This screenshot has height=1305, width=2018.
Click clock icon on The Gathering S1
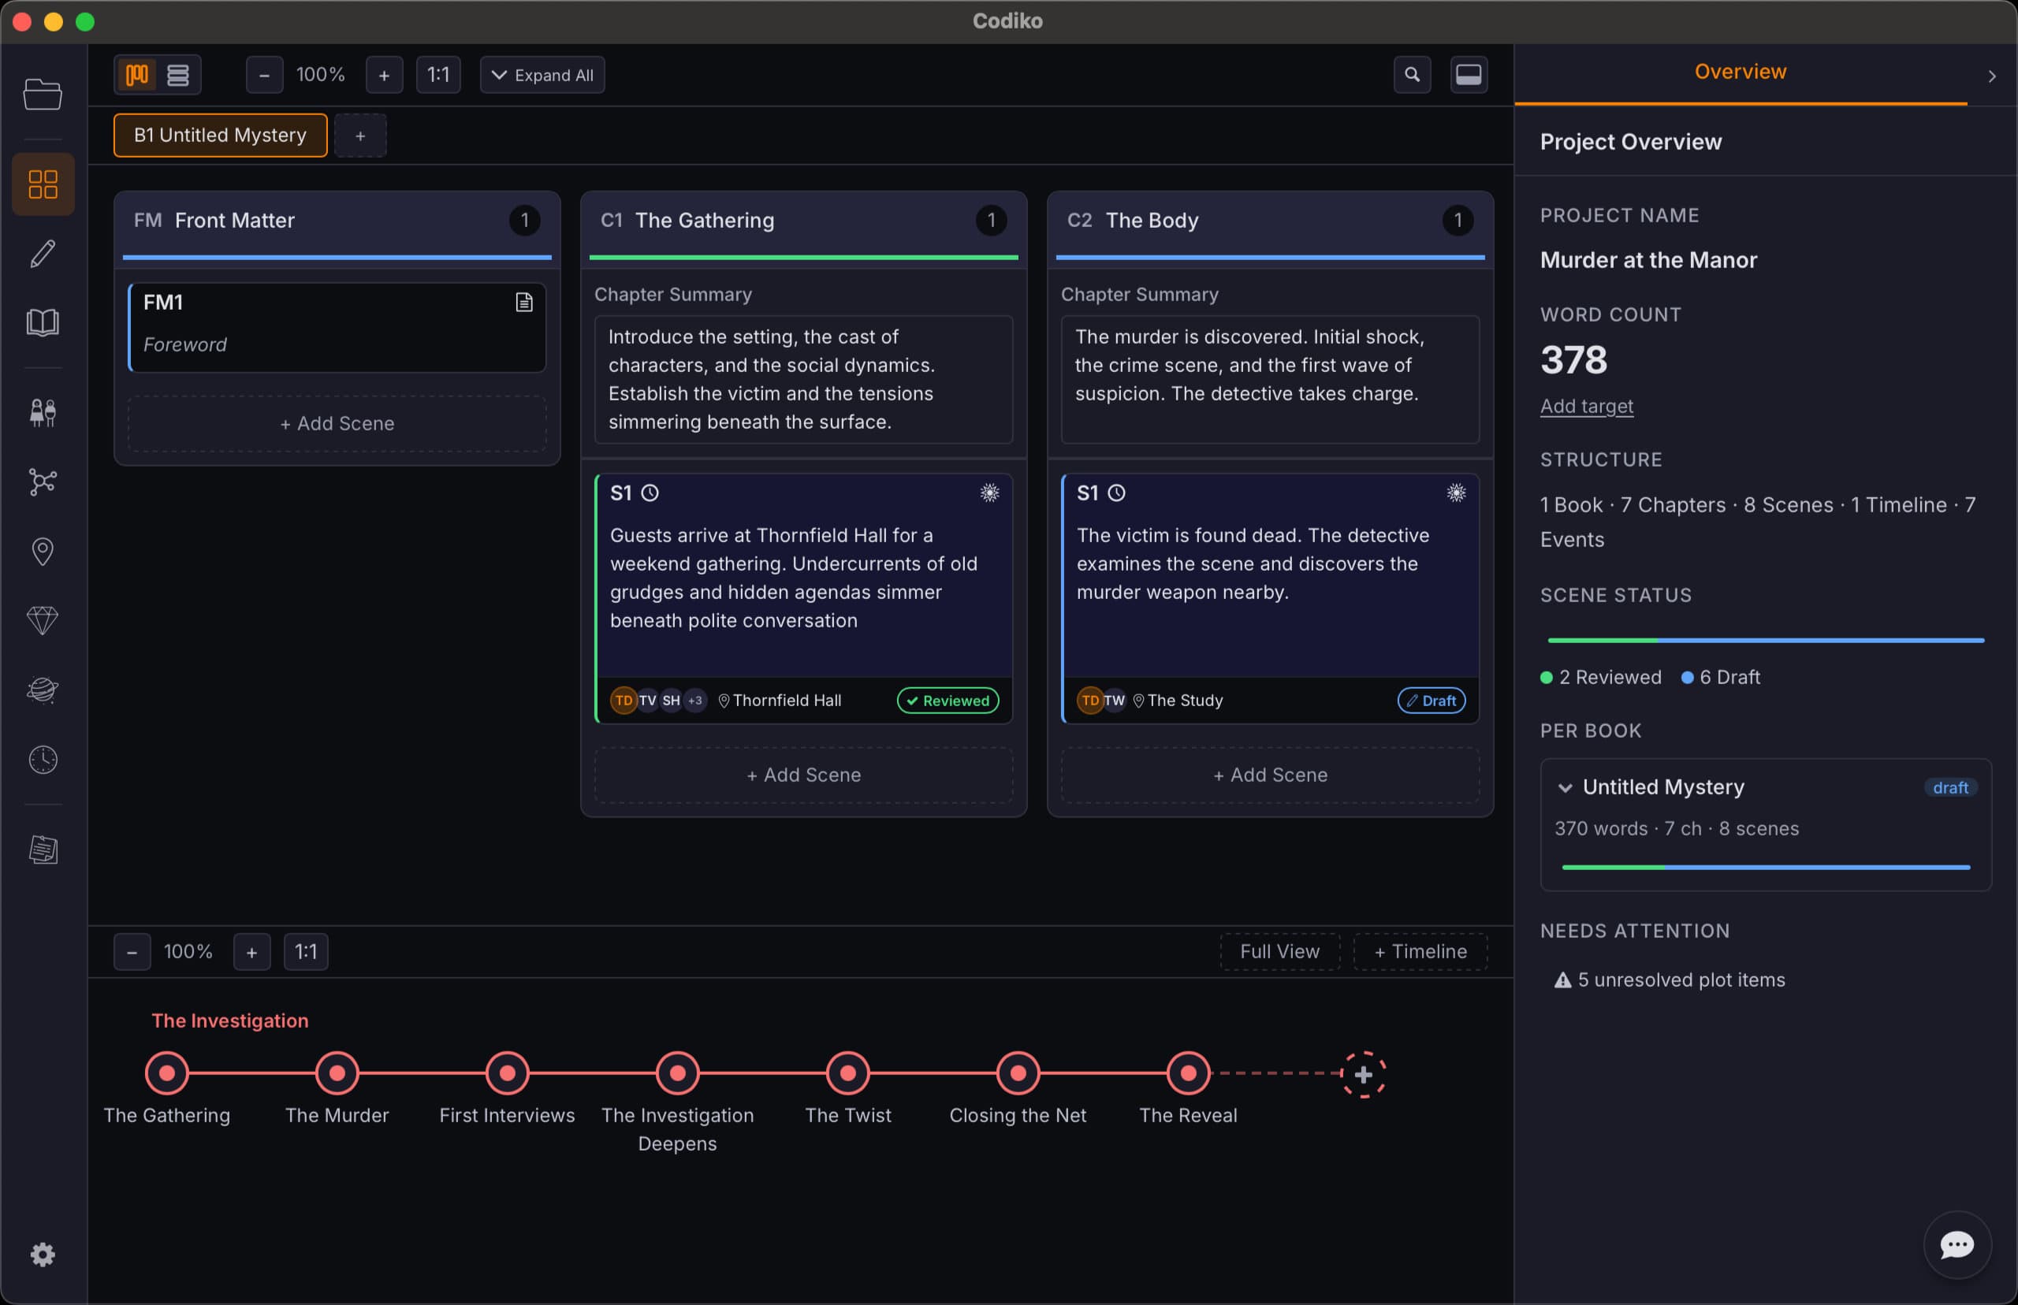tap(650, 493)
